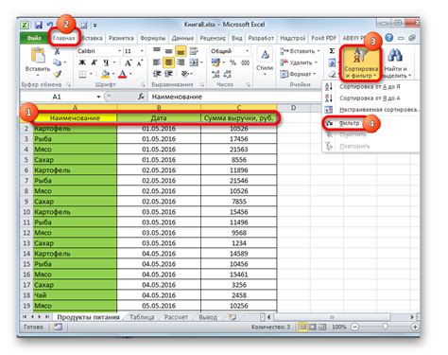Switch to Normal view in status bar

[x=302, y=327]
